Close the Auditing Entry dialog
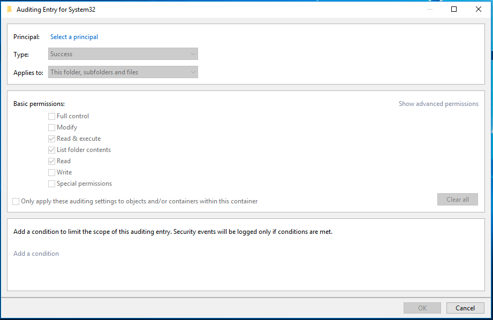This screenshot has width=493, height=320. click(478, 10)
